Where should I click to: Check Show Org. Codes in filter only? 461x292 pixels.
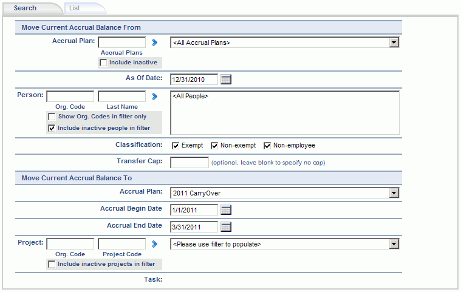point(52,117)
